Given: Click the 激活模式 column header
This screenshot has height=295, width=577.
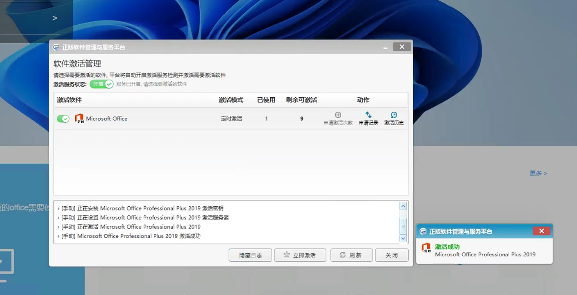Looking at the screenshot, I should [x=231, y=100].
